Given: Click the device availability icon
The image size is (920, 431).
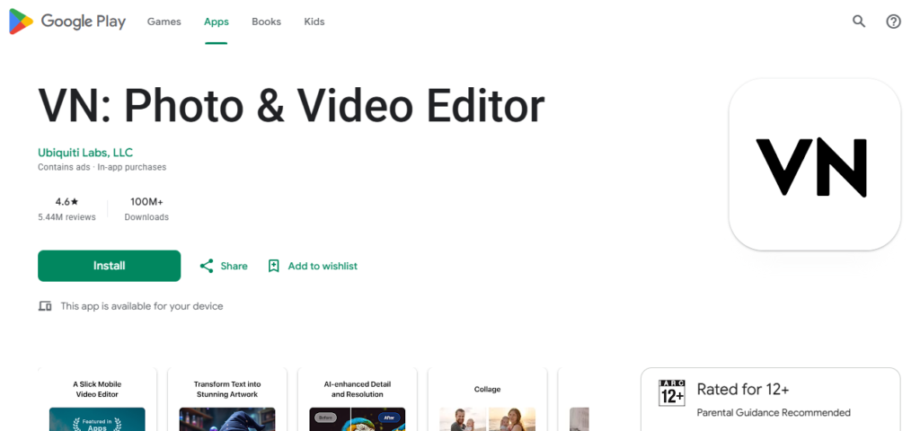Looking at the screenshot, I should pyautogui.click(x=45, y=306).
